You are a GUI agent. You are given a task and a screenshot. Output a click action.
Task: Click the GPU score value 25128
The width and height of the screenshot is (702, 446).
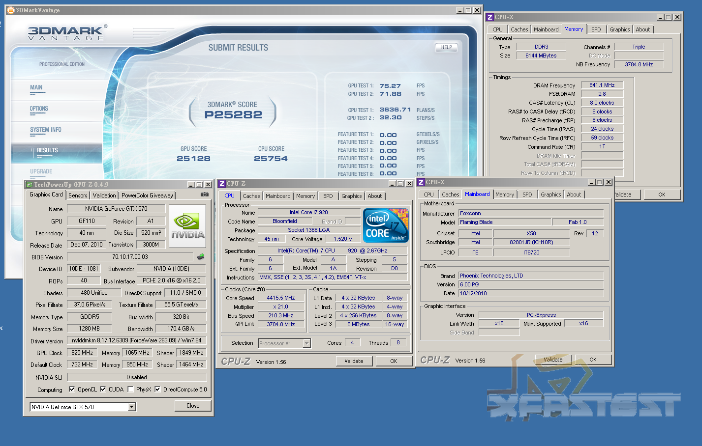(x=193, y=159)
